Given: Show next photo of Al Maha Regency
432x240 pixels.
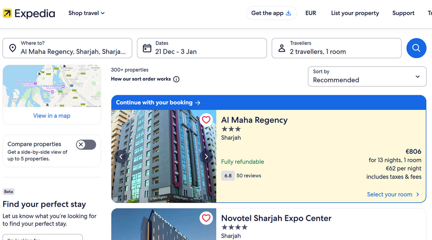Looking at the screenshot, I should click(x=206, y=157).
